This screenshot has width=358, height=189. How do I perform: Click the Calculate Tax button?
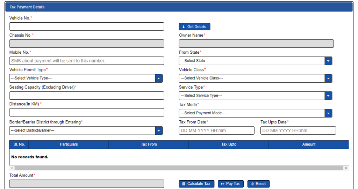click(x=196, y=184)
